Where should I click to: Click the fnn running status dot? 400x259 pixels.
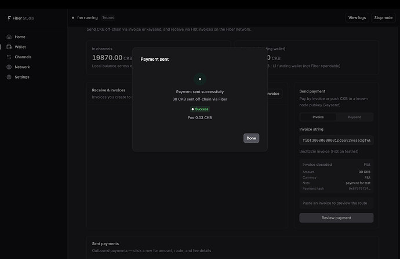[x=73, y=18]
